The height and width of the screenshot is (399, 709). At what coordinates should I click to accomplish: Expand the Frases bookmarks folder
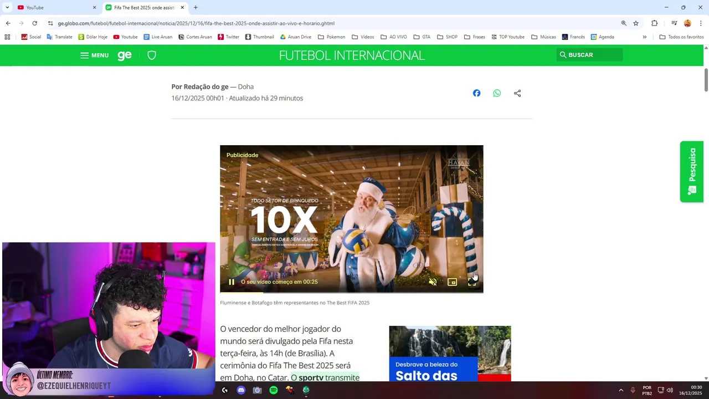click(474, 37)
